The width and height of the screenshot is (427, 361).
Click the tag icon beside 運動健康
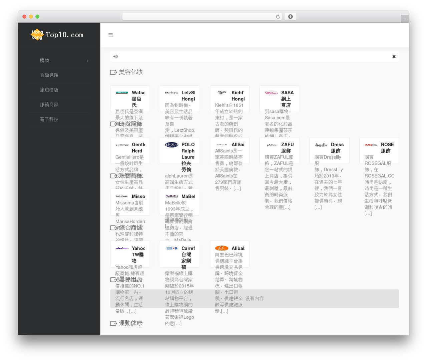[x=113, y=323]
